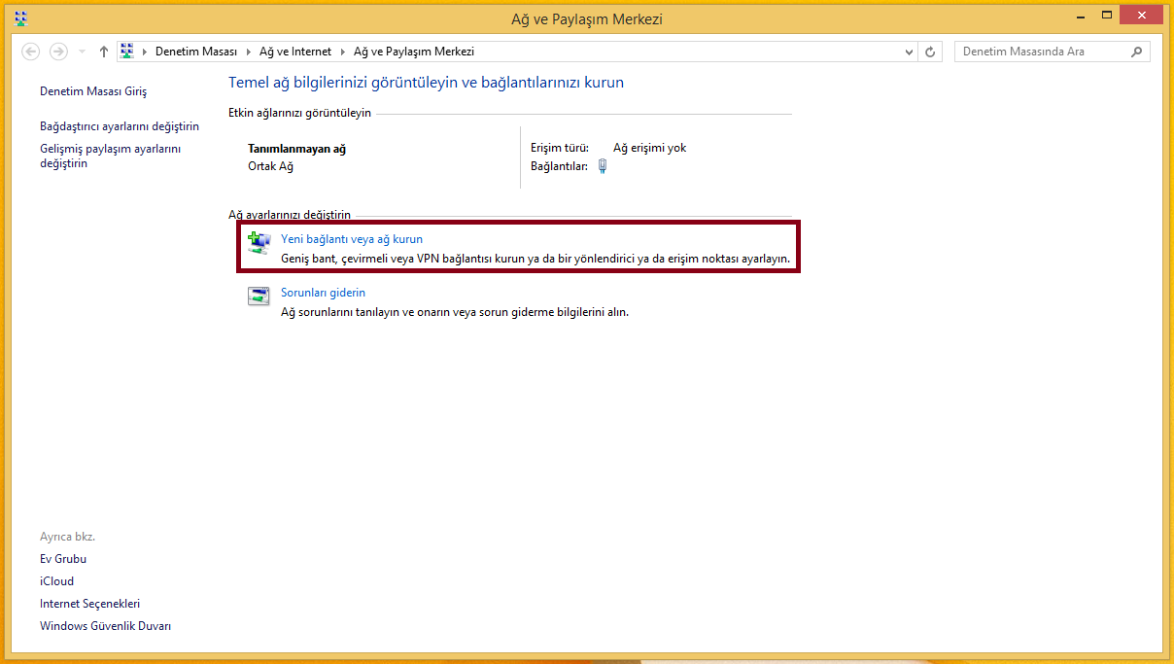Image resolution: width=1174 pixels, height=664 pixels.
Task: Expand the address bar history dropdown
Action: [909, 52]
